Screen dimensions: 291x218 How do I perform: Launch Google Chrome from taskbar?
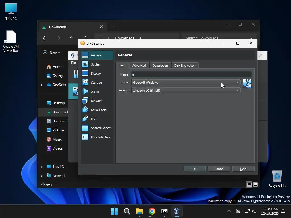(x=152, y=211)
